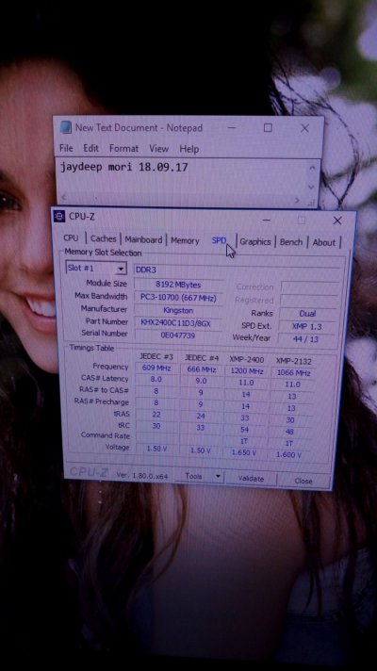Viewport: 377px width, 671px height.
Task: Click the XMP-2132 voltage 1.600 V
Action: pos(288,454)
